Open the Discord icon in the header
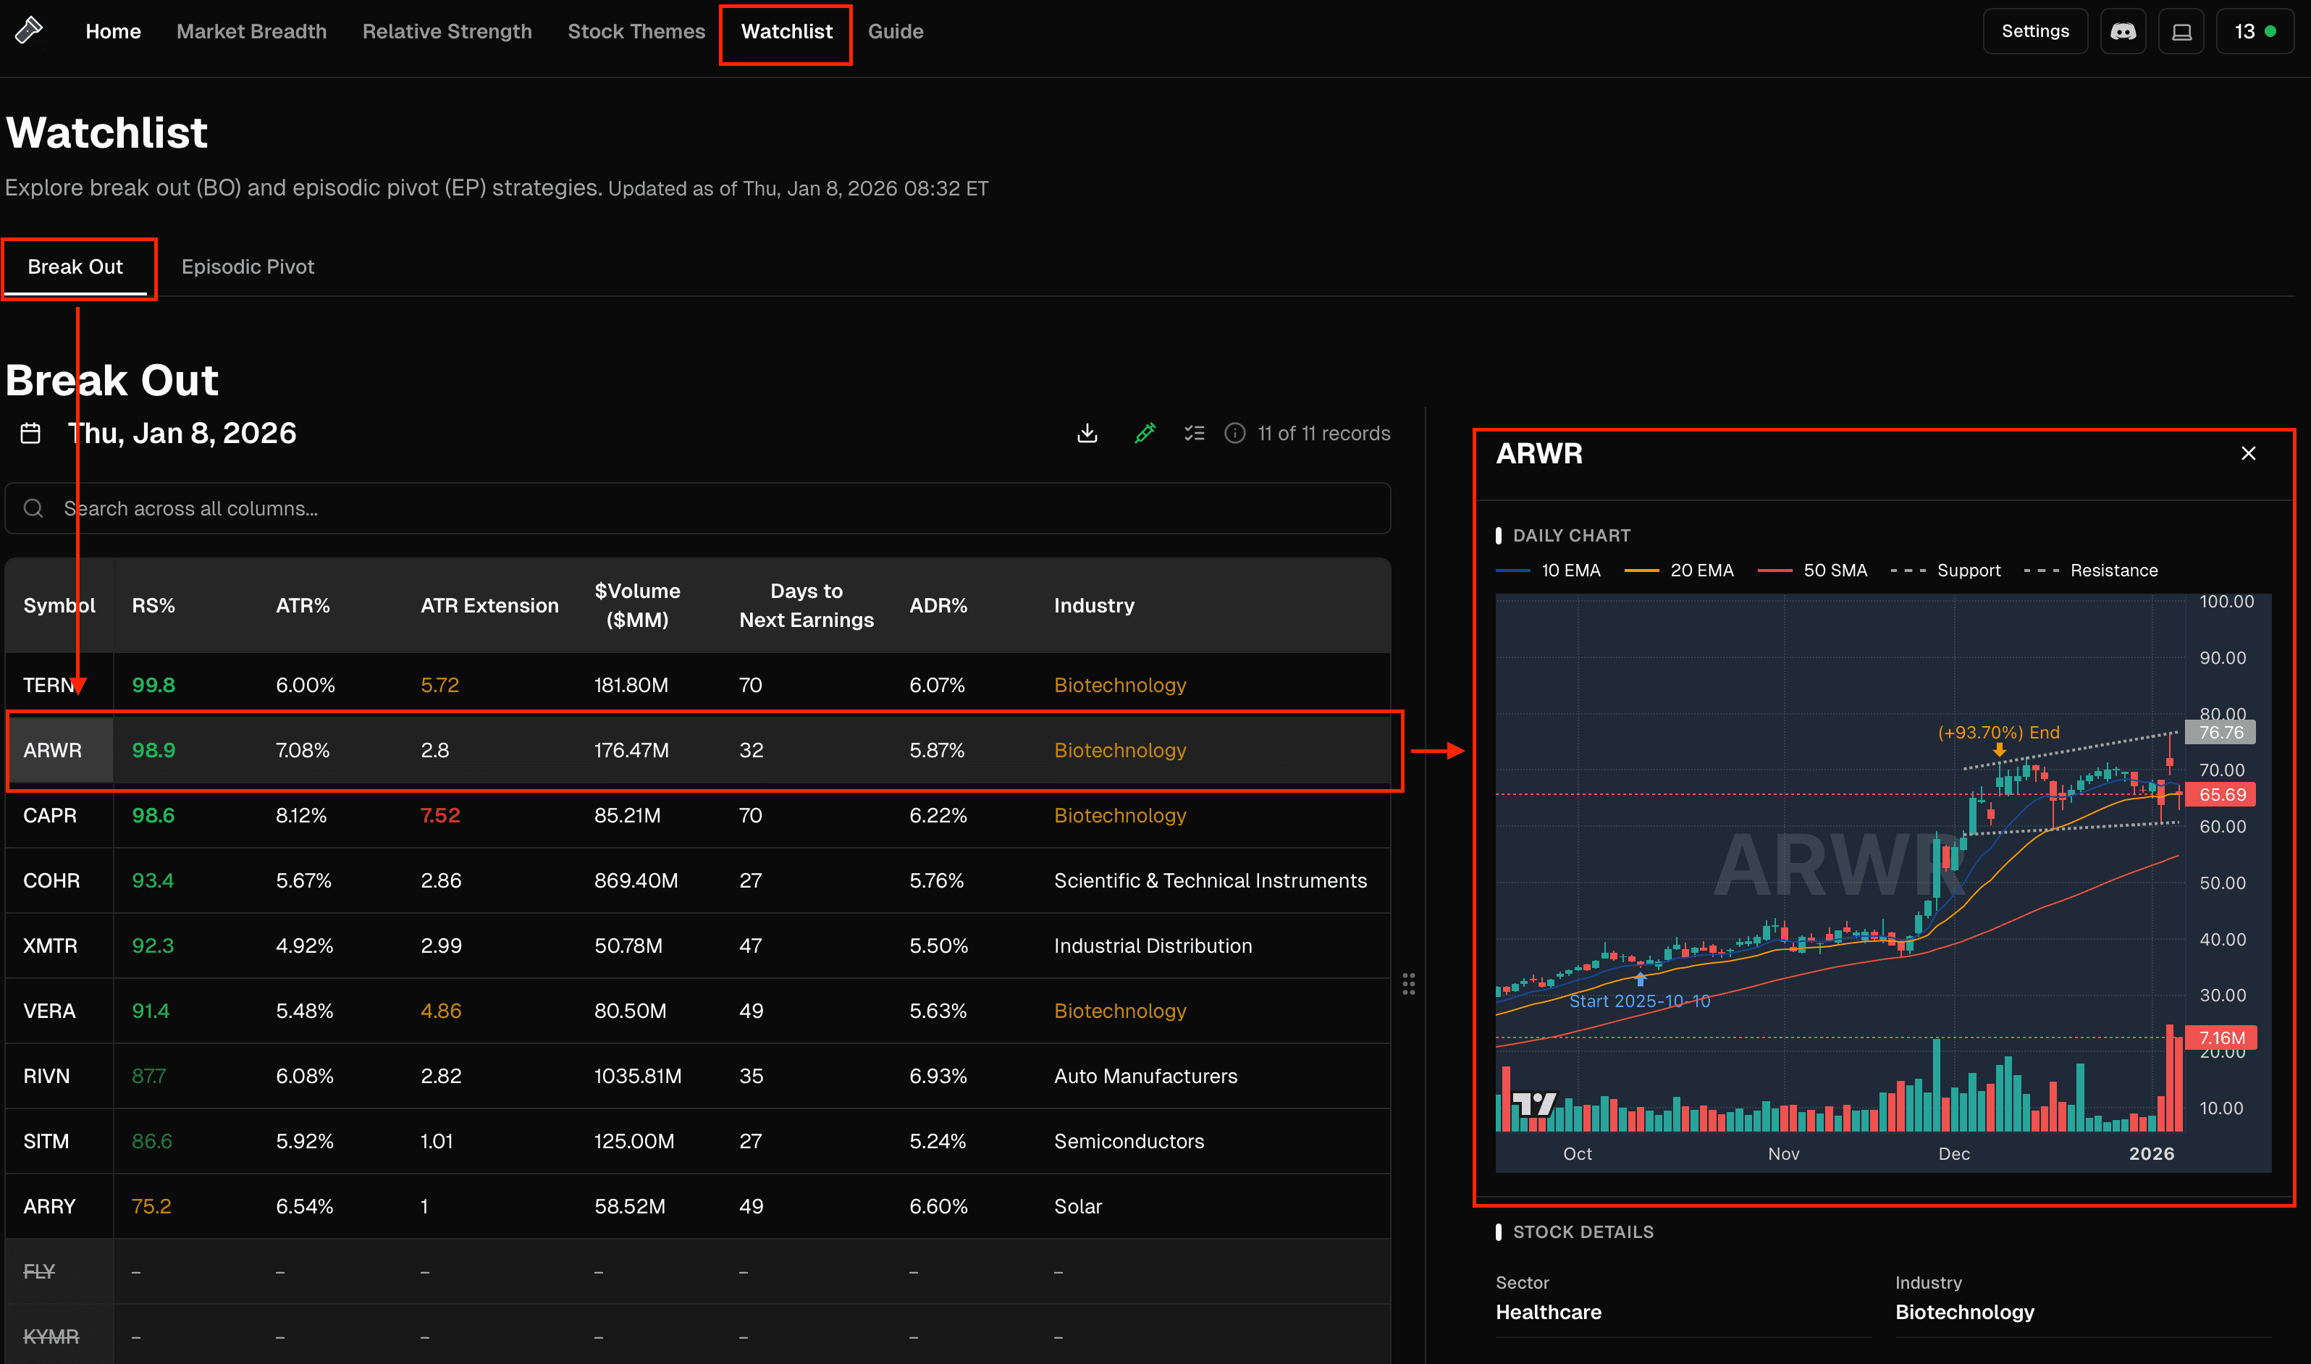Image resolution: width=2311 pixels, height=1364 pixels. [2123, 30]
